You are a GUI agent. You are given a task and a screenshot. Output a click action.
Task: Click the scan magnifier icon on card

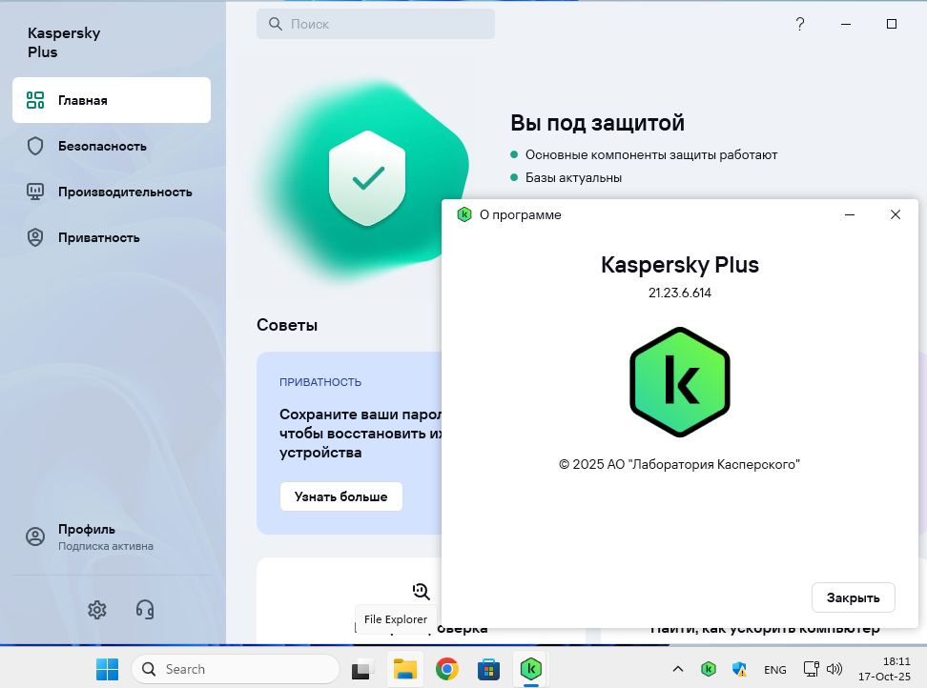point(421,591)
